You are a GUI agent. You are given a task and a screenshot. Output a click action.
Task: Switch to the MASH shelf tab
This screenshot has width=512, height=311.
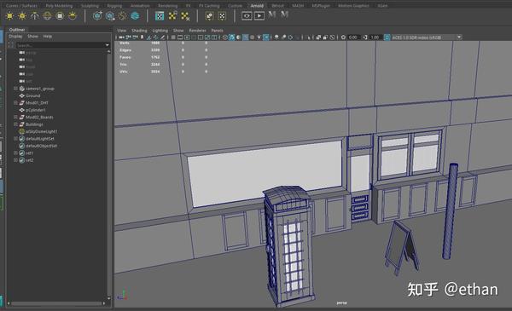tap(298, 6)
